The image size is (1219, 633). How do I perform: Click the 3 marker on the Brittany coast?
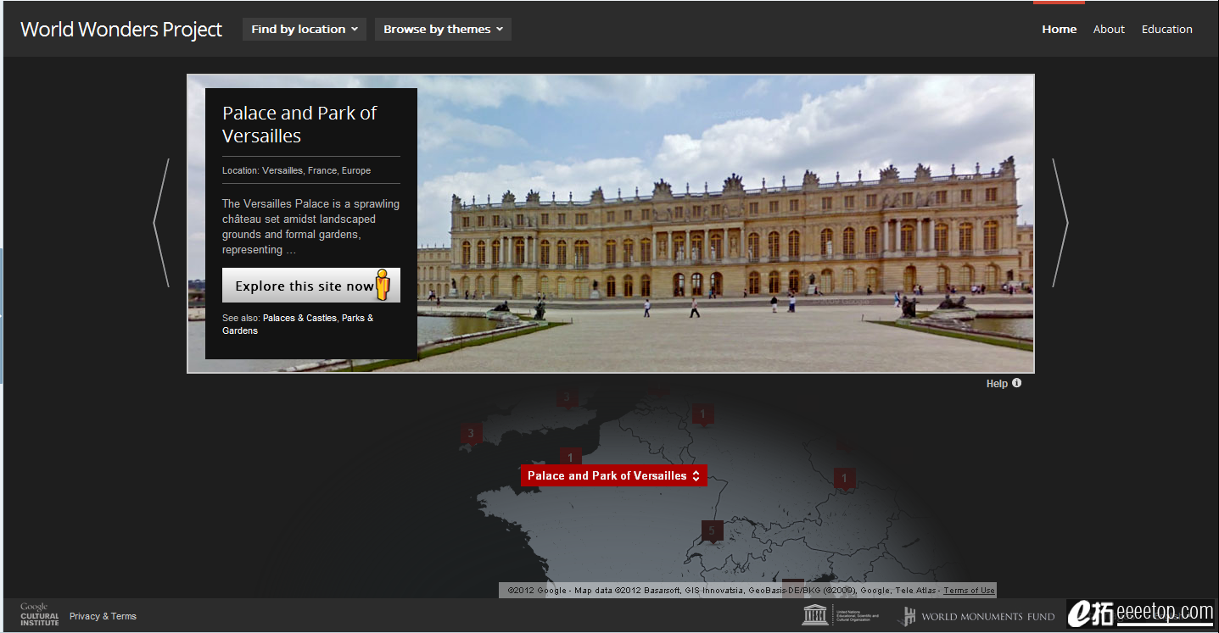click(x=471, y=434)
